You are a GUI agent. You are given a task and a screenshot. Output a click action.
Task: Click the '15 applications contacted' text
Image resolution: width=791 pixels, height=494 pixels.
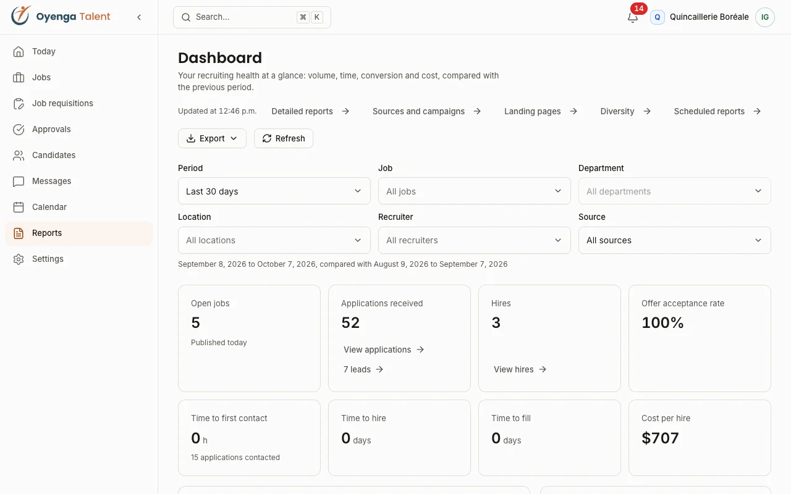point(235,458)
